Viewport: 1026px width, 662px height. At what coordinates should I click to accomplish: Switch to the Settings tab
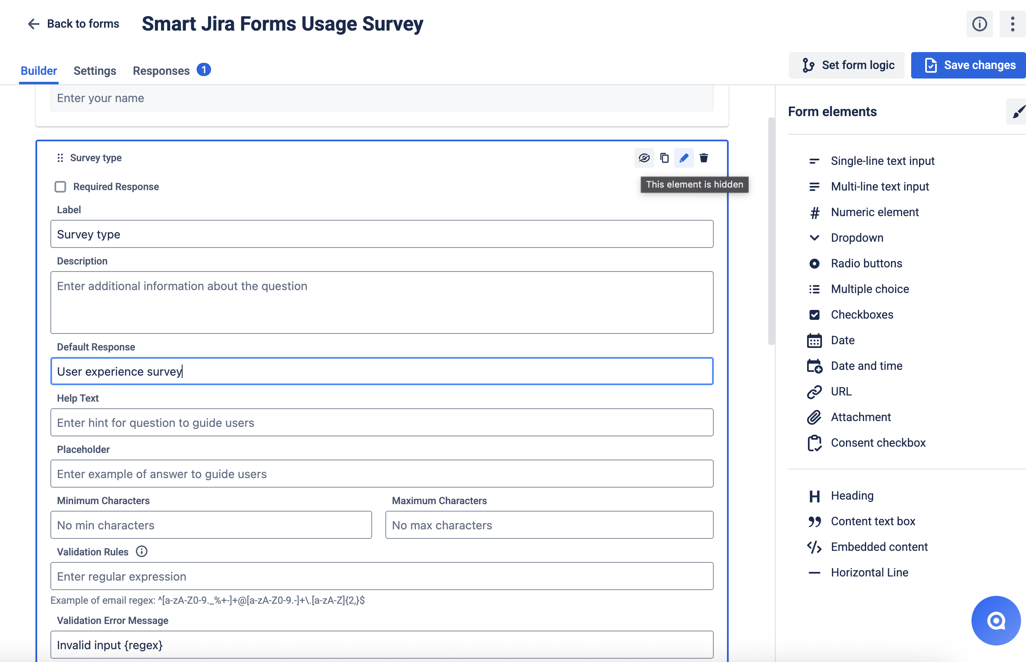tap(95, 71)
